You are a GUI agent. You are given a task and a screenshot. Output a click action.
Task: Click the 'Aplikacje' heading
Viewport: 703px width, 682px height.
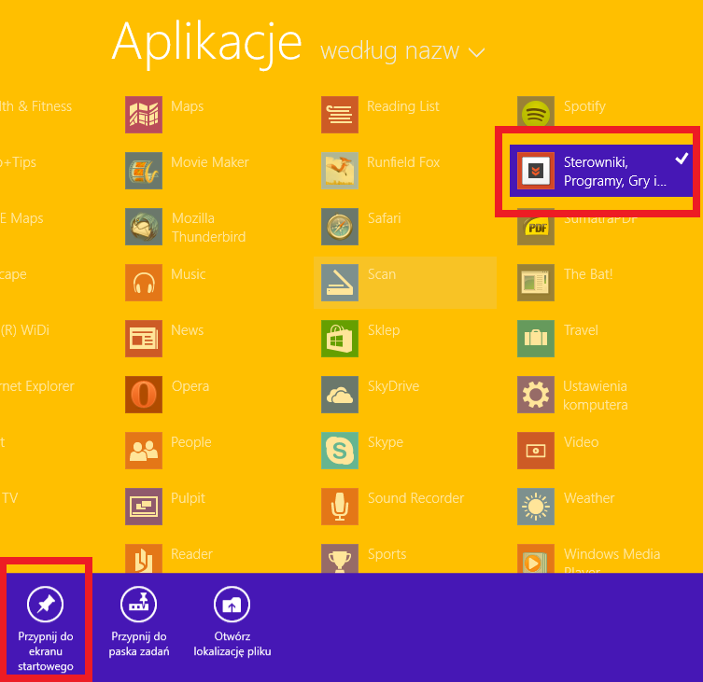(x=206, y=44)
